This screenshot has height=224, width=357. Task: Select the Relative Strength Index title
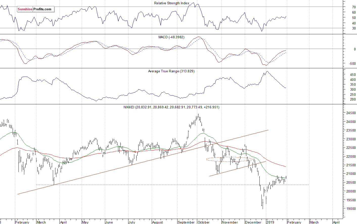tap(172, 3)
